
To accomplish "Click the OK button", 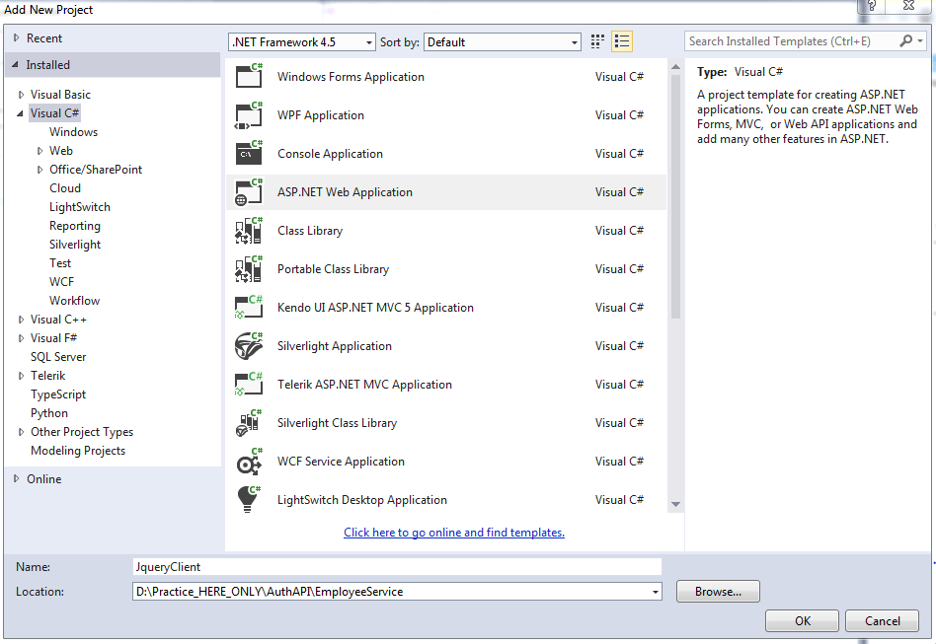I will point(803,620).
